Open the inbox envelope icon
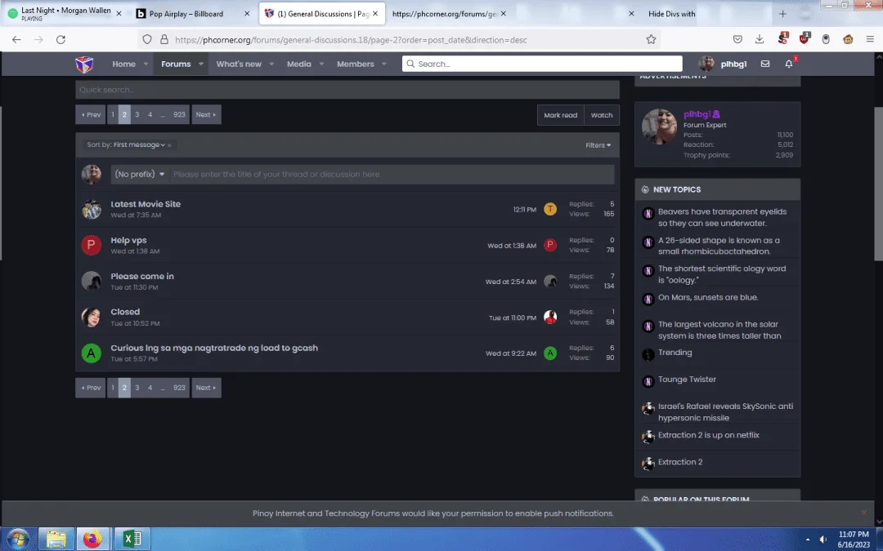This screenshot has width=883, height=551. [764, 64]
